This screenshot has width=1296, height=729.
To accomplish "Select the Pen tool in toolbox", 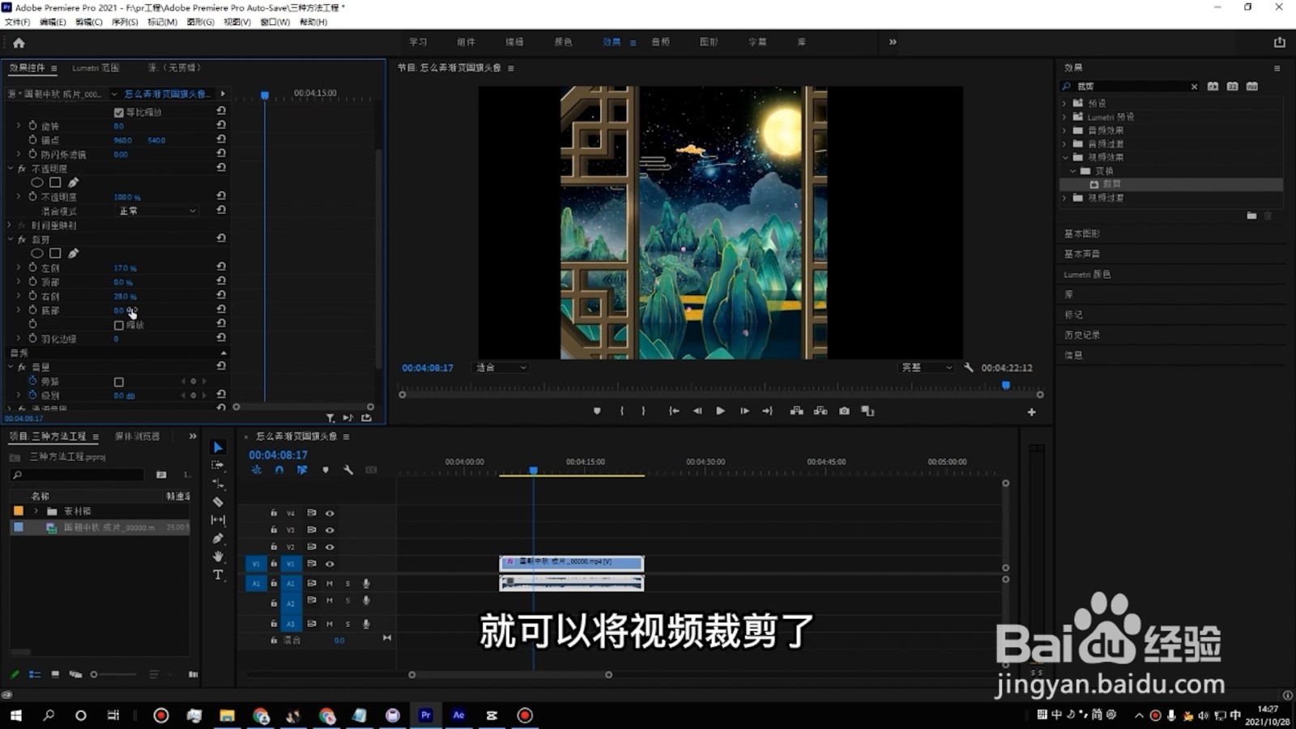I will click(x=218, y=539).
